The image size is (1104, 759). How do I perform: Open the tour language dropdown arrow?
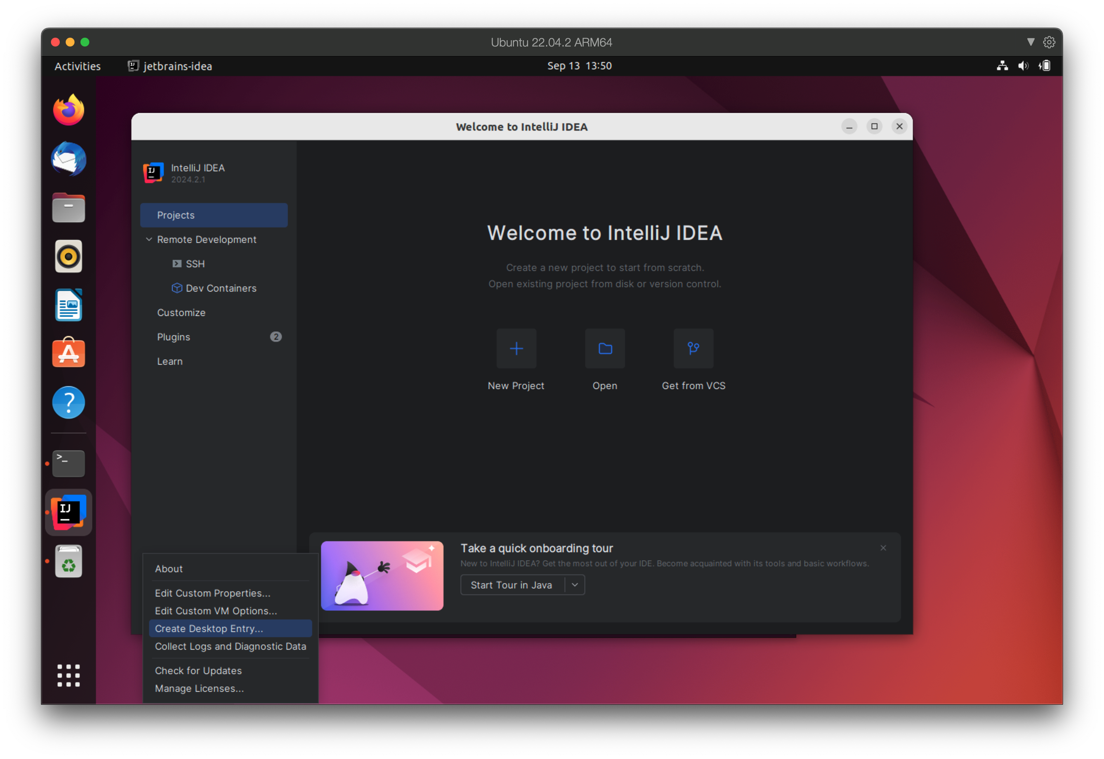click(x=576, y=584)
